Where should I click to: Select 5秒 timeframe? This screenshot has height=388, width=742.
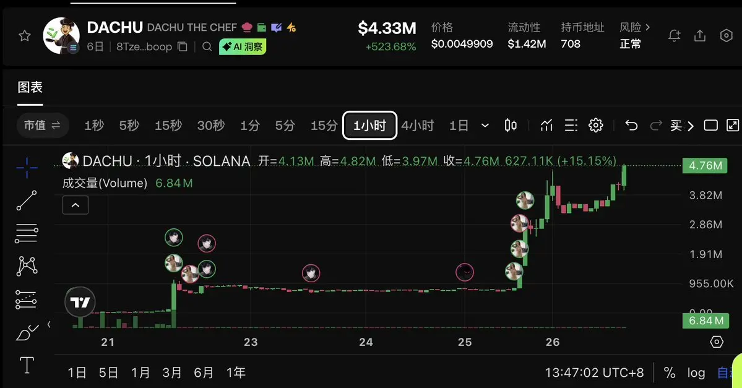pyautogui.click(x=129, y=126)
